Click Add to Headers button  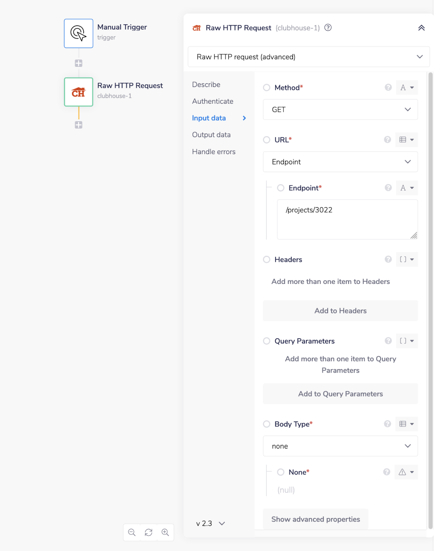coord(340,311)
